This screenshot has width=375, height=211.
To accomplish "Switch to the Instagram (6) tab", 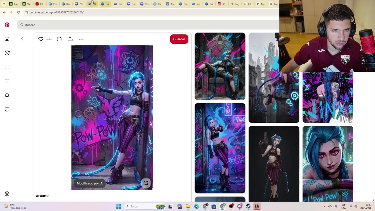I will point(222,4).
